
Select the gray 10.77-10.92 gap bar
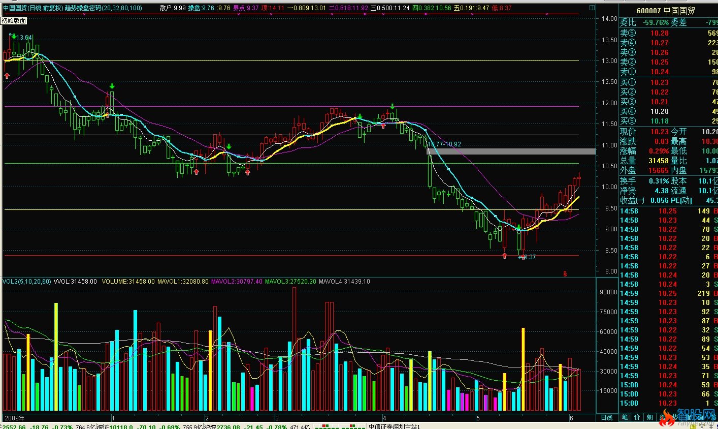point(511,151)
